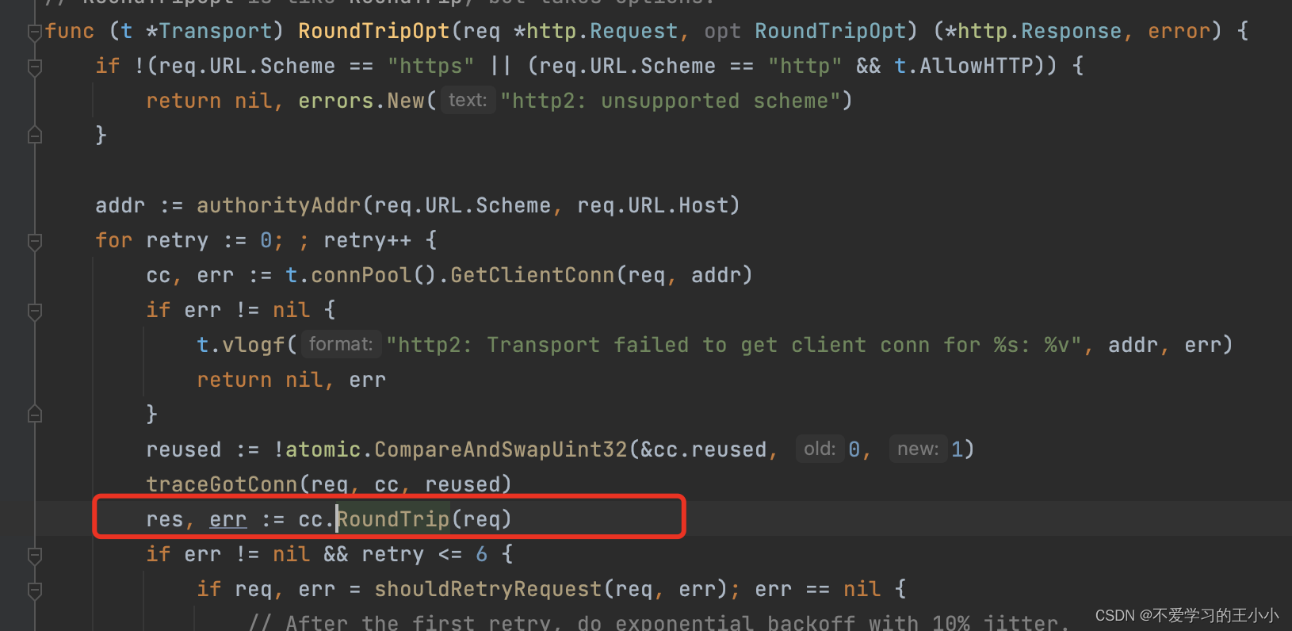
Task: Click the 'new:' parameter hint
Action: (918, 449)
